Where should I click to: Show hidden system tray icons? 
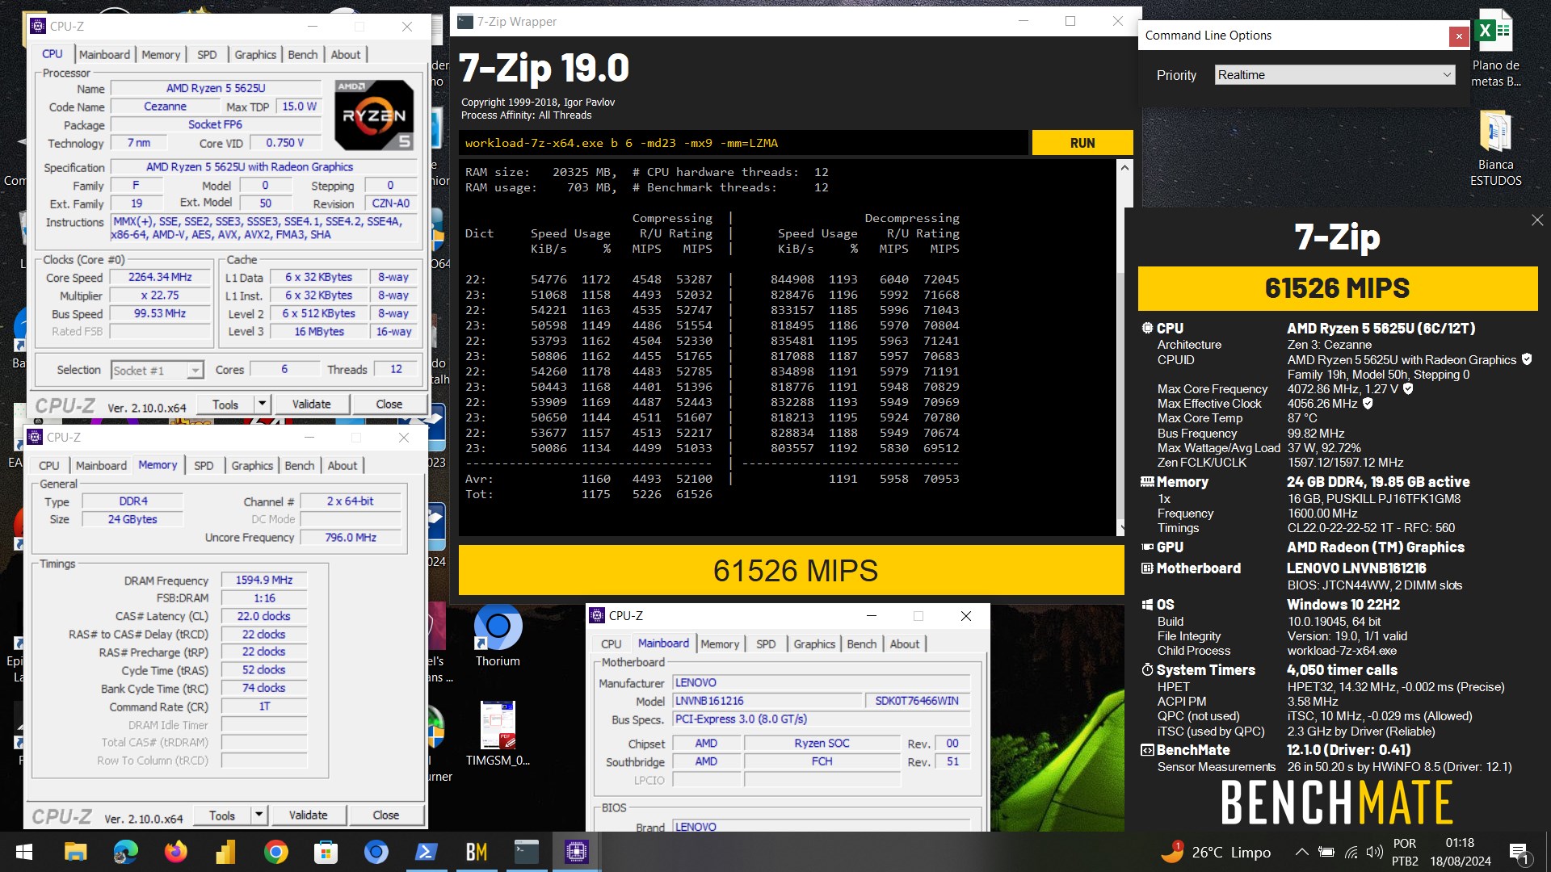click(1301, 852)
